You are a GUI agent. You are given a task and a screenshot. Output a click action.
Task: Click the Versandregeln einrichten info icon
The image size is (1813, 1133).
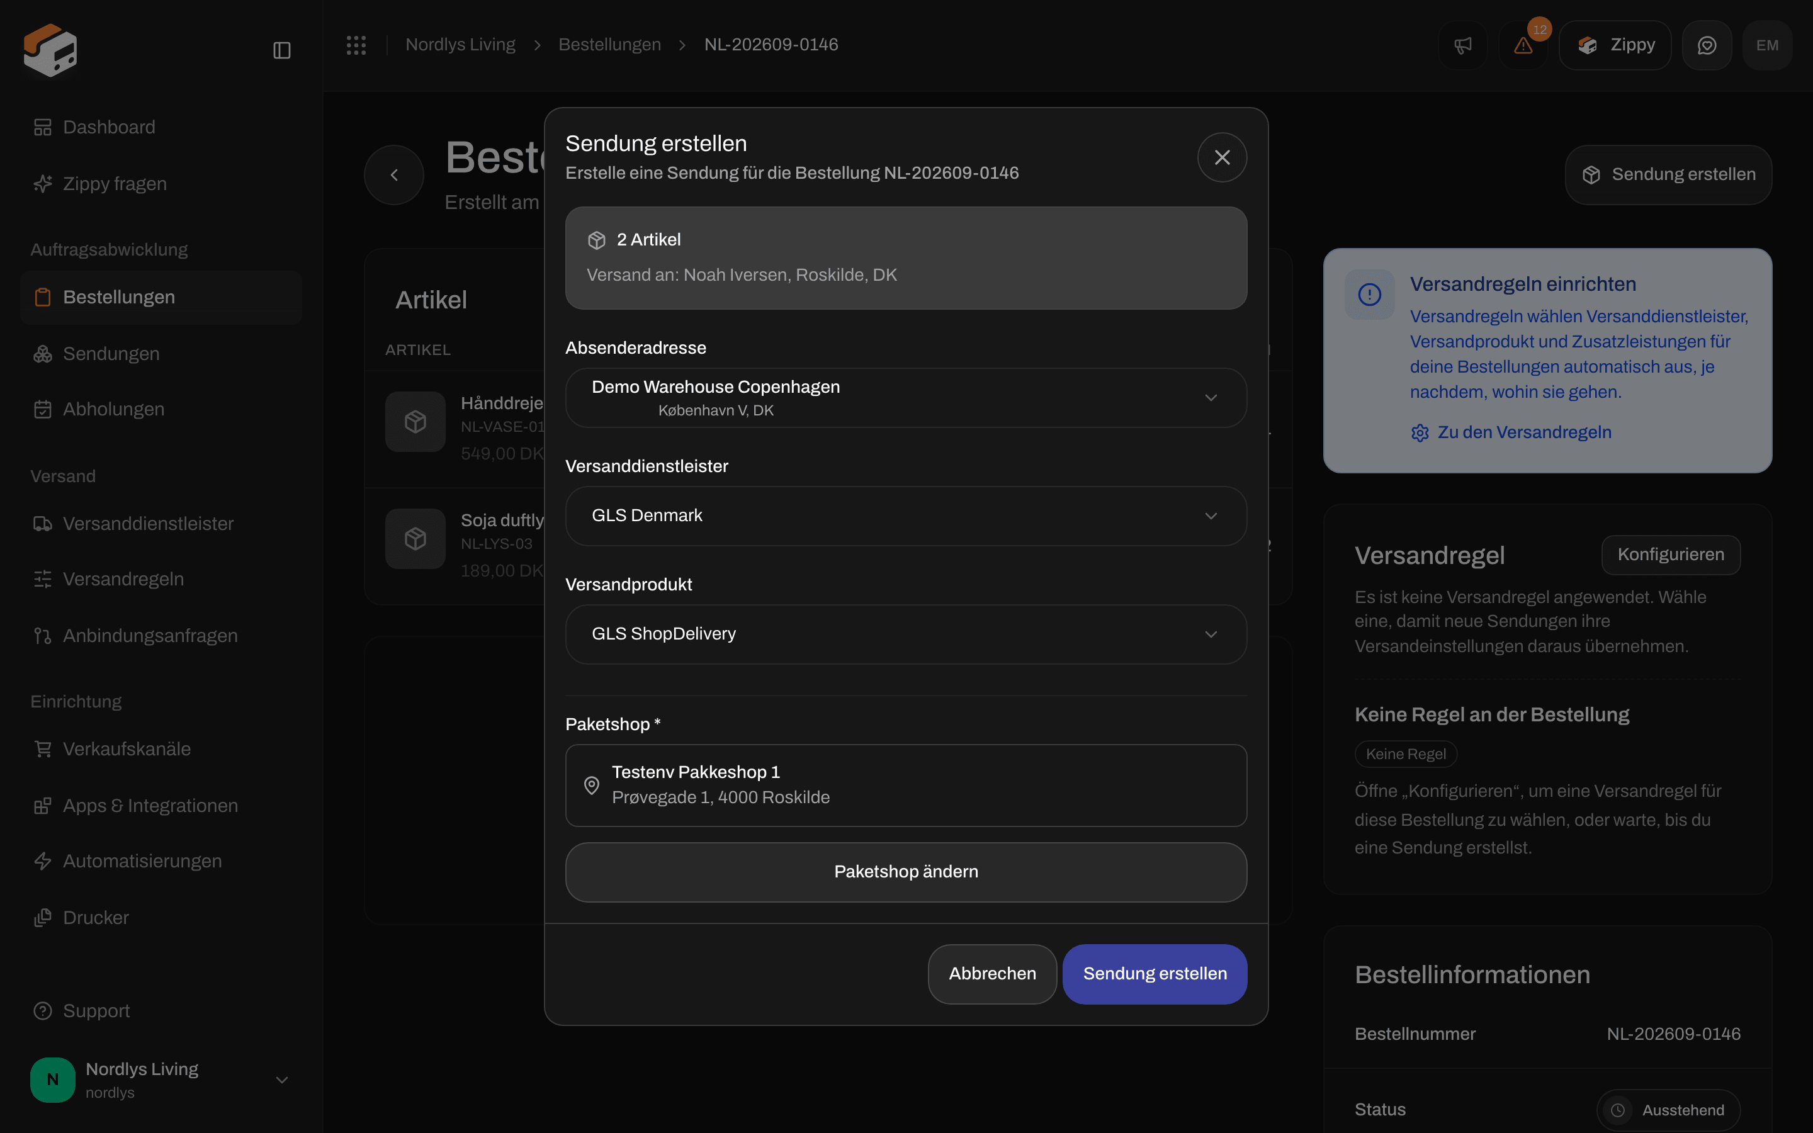(x=1369, y=295)
